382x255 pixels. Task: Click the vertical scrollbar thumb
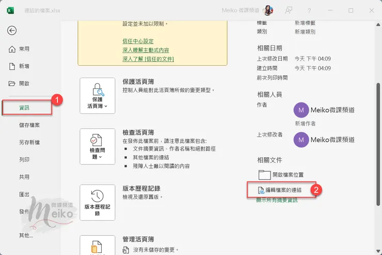(x=378, y=144)
